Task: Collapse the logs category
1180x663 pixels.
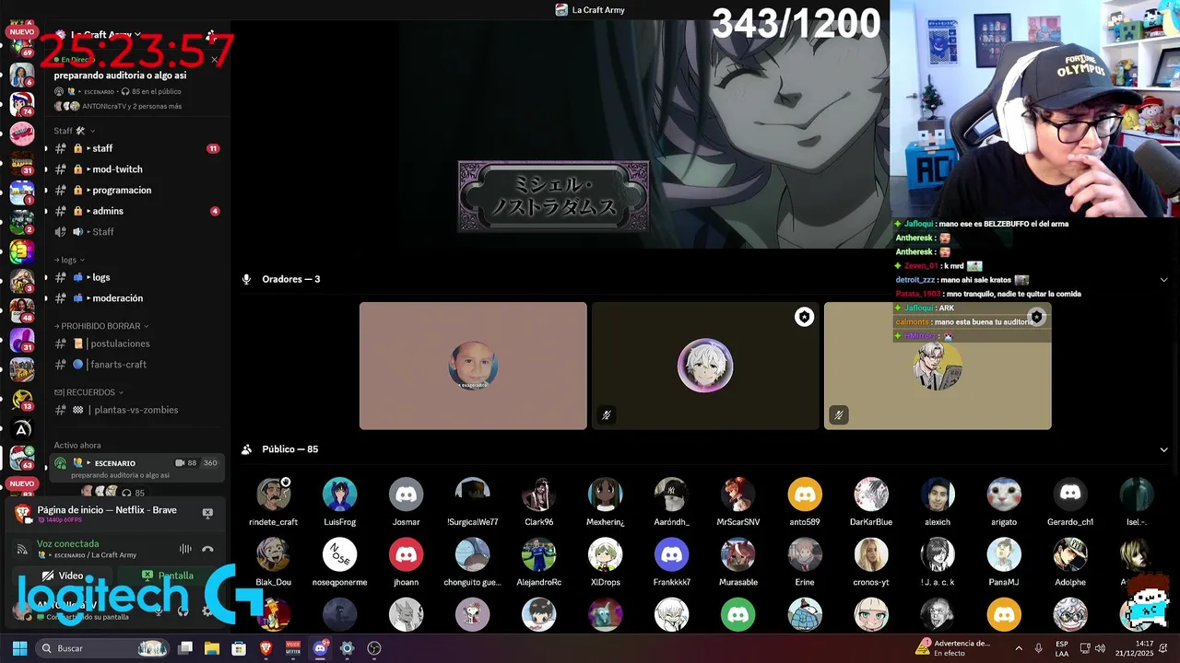Action: pos(69,260)
